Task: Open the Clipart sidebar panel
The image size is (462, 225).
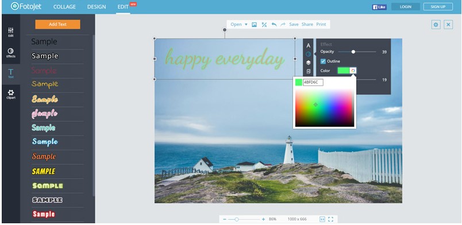Action: point(11,94)
